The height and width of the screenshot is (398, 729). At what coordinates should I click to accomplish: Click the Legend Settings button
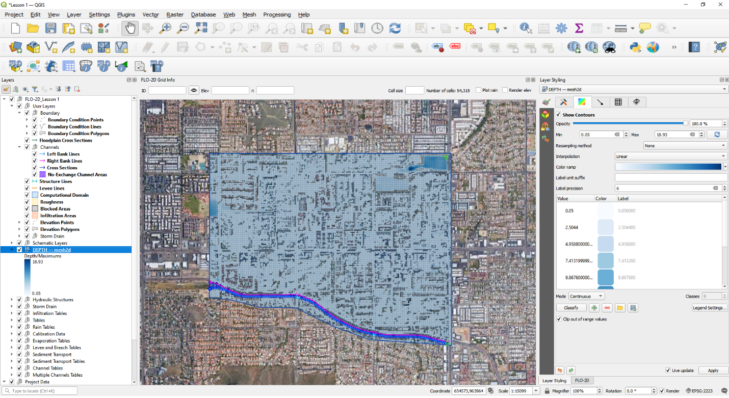pos(710,308)
